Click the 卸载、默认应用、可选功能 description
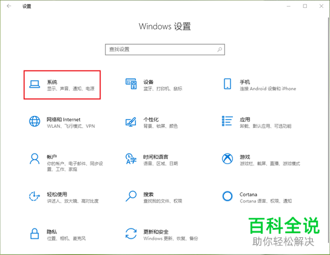 point(266,126)
